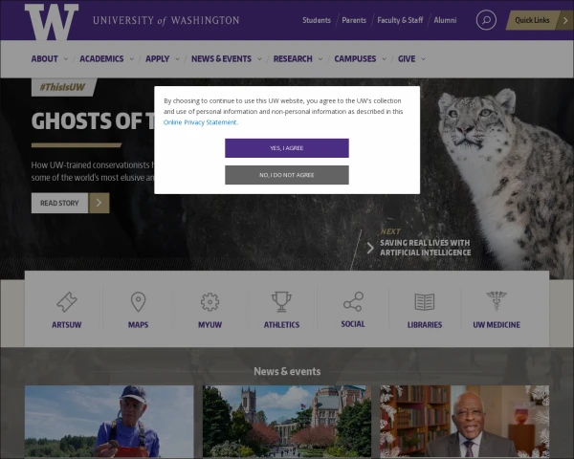The image size is (574, 459).
Task: Click the Read Story button
Action: pyautogui.click(x=70, y=203)
